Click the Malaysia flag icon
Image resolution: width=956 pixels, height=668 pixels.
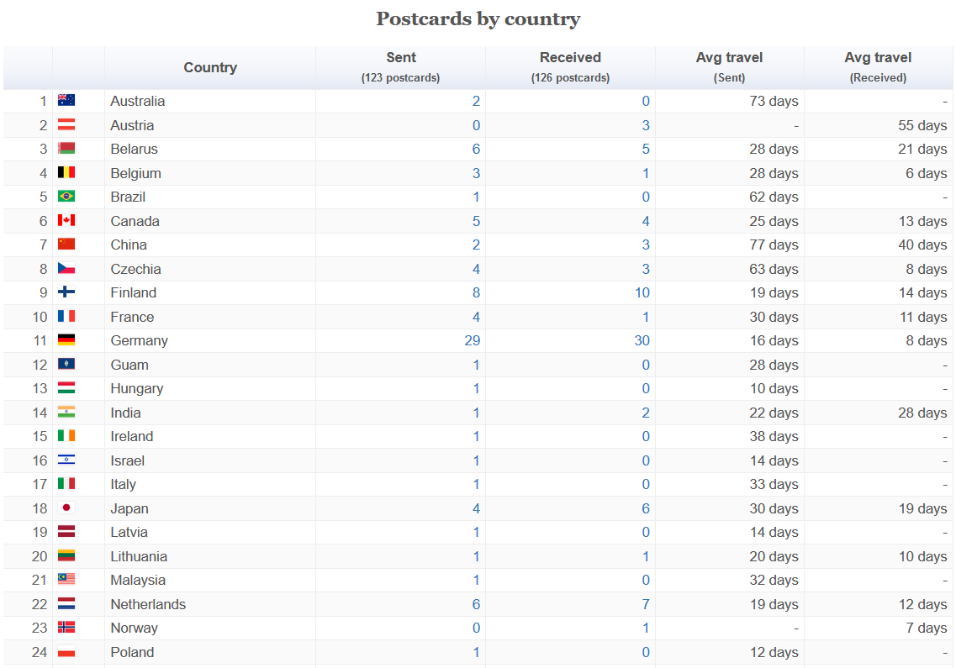(66, 580)
